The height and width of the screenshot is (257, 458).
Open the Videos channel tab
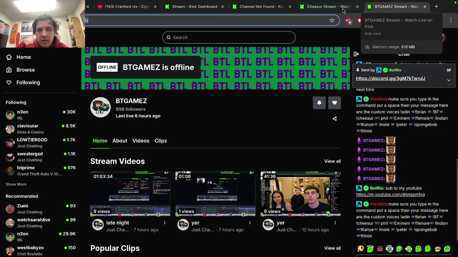click(141, 141)
